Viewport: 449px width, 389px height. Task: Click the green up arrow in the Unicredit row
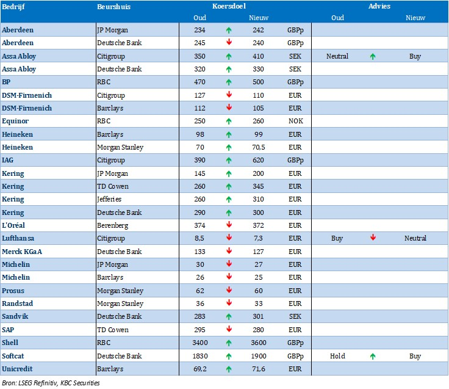pos(229,369)
